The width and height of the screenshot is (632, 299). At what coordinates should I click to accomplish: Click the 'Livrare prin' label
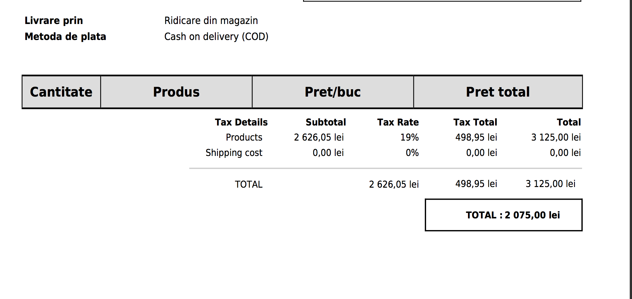(x=54, y=21)
